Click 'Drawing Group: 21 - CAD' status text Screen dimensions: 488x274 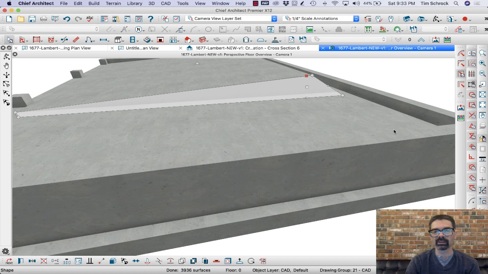point(345,270)
